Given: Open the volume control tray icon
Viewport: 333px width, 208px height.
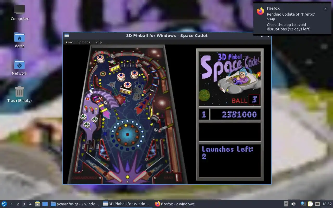Looking at the screenshot, I should tap(293, 204).
